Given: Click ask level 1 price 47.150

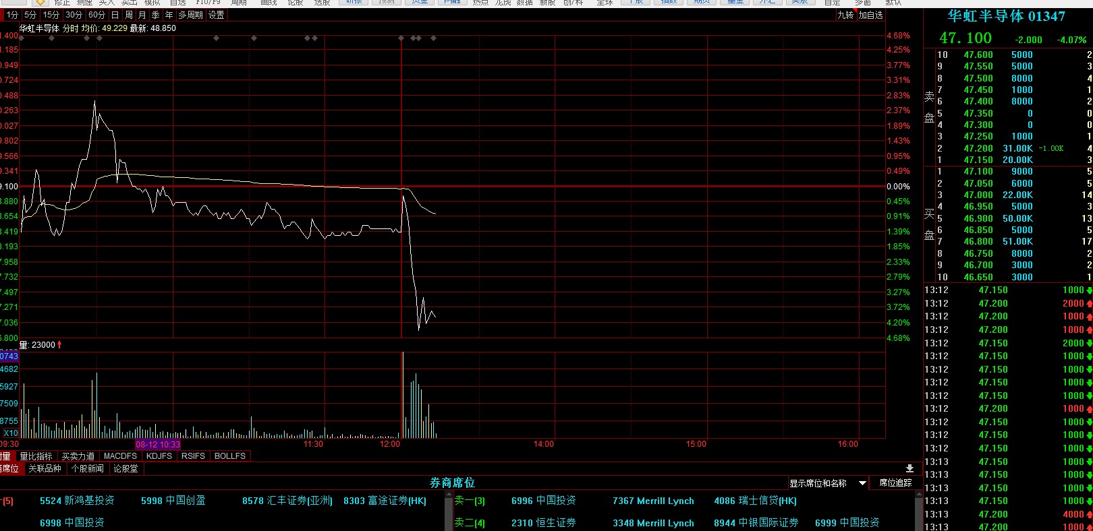Looking at the screenshot, I should pyautogui.click(x=978, y=160).
